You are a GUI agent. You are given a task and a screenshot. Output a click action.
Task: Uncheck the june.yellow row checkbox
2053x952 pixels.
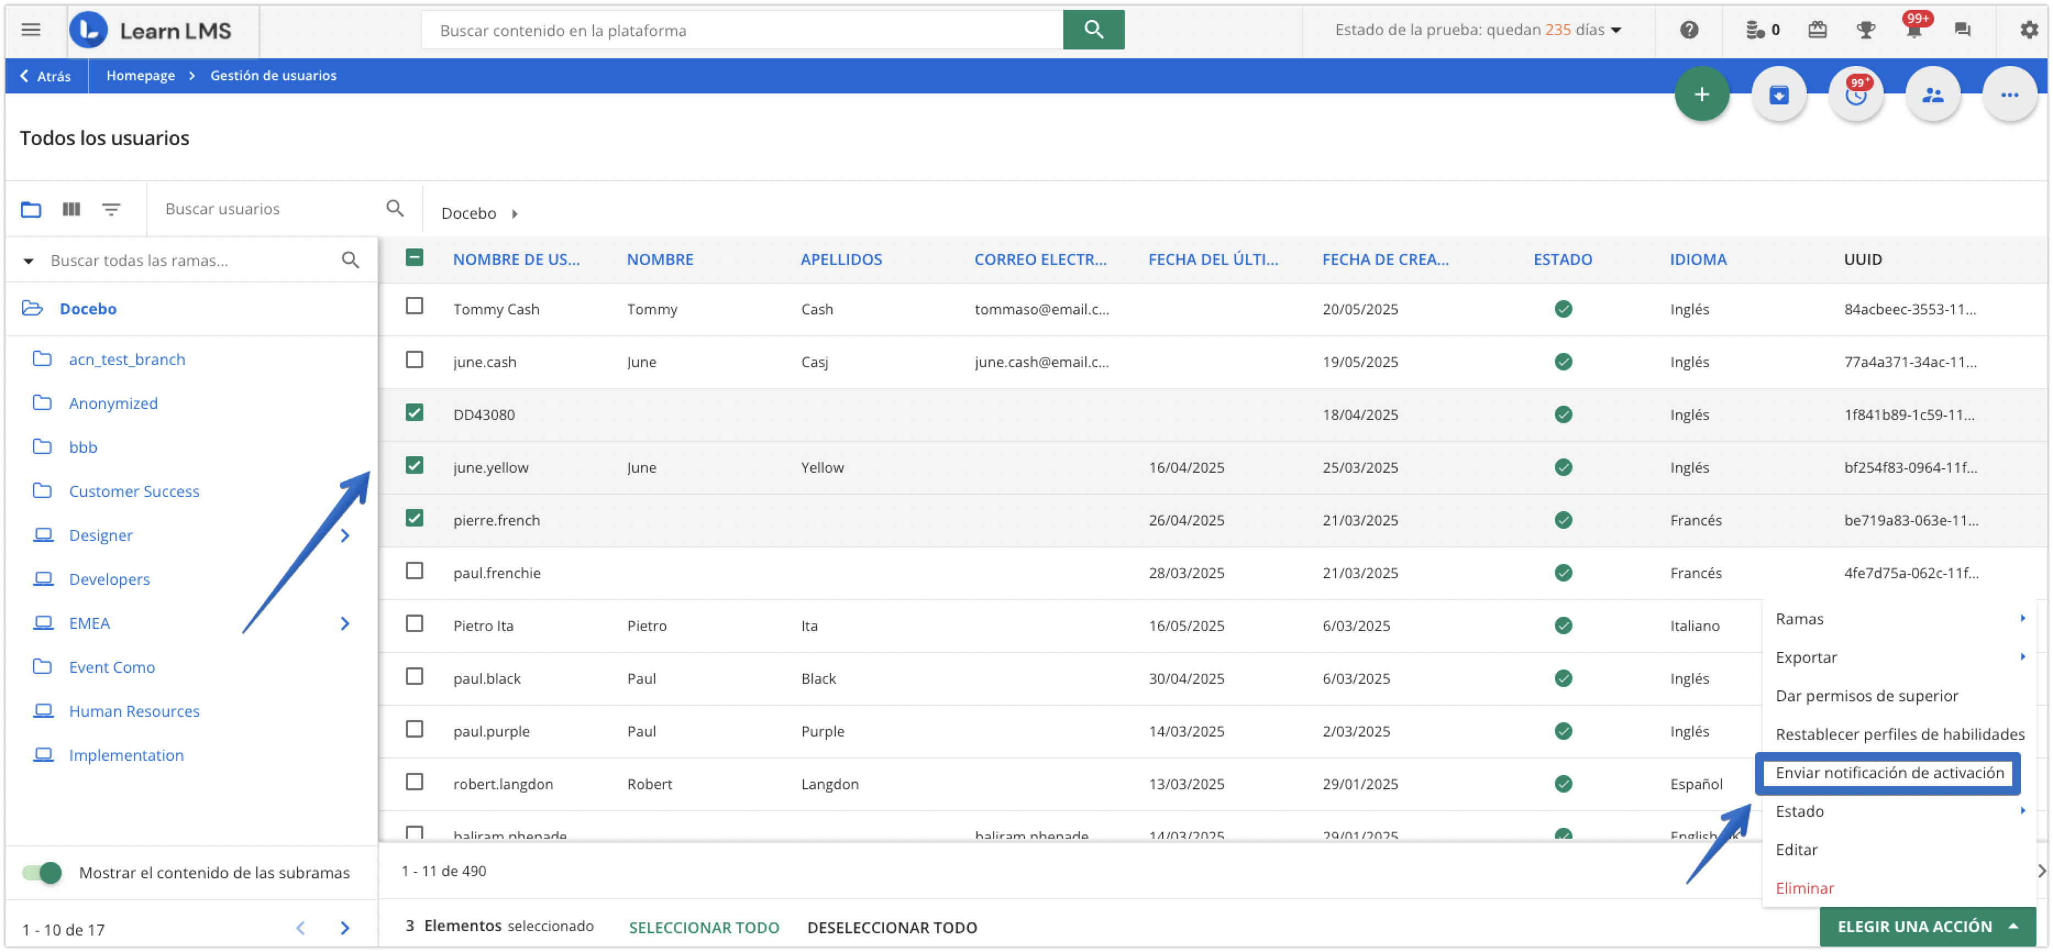point(413,464)
